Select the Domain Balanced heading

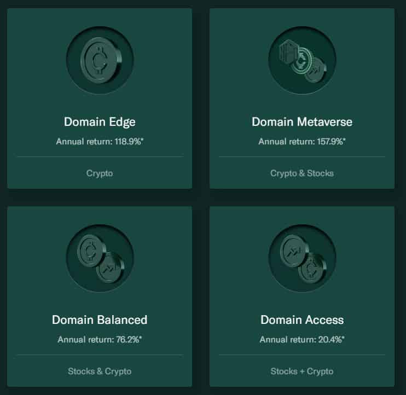tap(100, 320)
